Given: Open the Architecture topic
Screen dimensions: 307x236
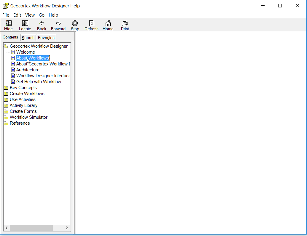Looking at the screenshot, I should [x=28, y=70].
